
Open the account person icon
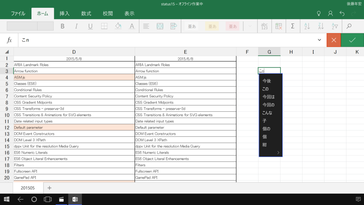[330, 14]
